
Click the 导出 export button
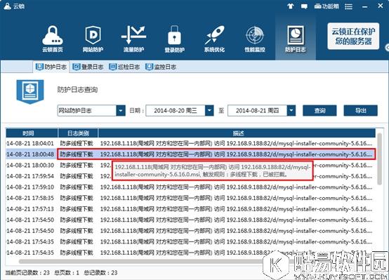pyautogui.click(x=360, y=111)
